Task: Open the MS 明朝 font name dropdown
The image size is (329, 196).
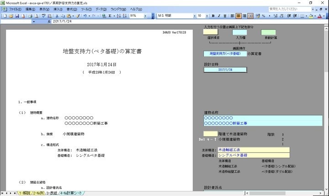Action: tap(195, 16)
